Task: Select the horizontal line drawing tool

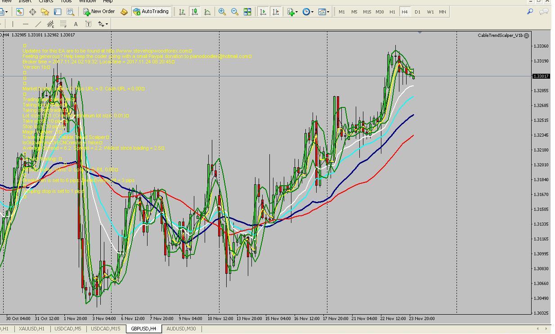Action: click(26, 24)
